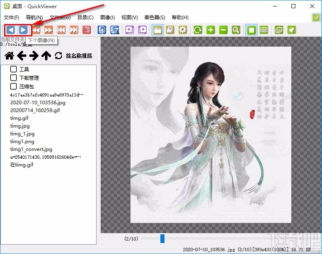Viewport: 322px width, 254px height.
Task: Click the green rotate image icon
Action: coord(198,30)
